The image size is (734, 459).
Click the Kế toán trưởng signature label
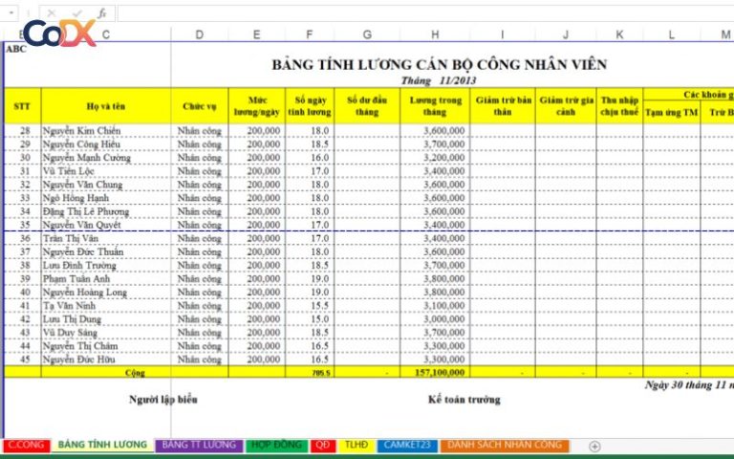tap(464, 400)
